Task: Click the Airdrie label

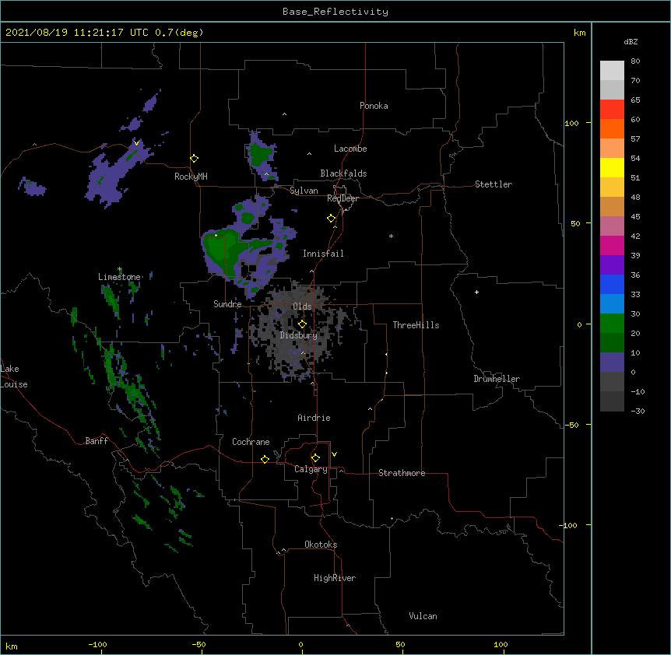Action: pyautogui.click(x=314, y=418)
